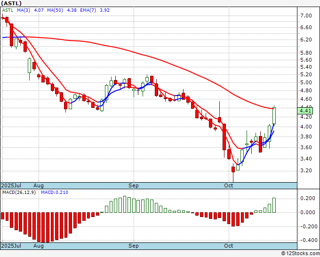This screenshot has height=257, width=320.
Task: Click the 12Stocks.com copyright text
Action: click(300, 254)
